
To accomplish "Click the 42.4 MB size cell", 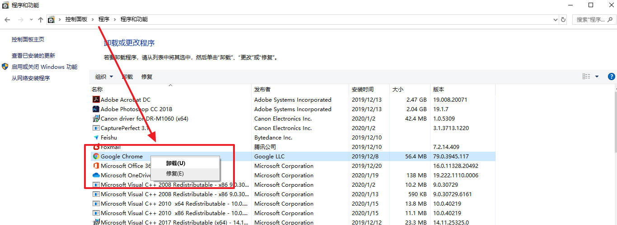I will click(x=416, y=119).
